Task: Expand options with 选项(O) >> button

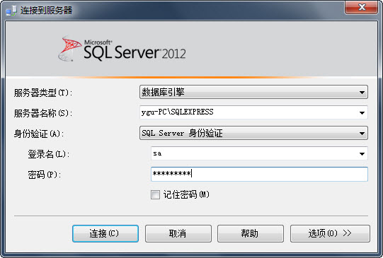Action: pyautogui.click(x=330, y=233)
